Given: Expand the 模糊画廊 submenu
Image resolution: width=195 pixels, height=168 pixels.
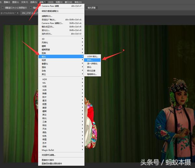Looking at the screenshot, I should pyautogui.click(x=61, y=50).
